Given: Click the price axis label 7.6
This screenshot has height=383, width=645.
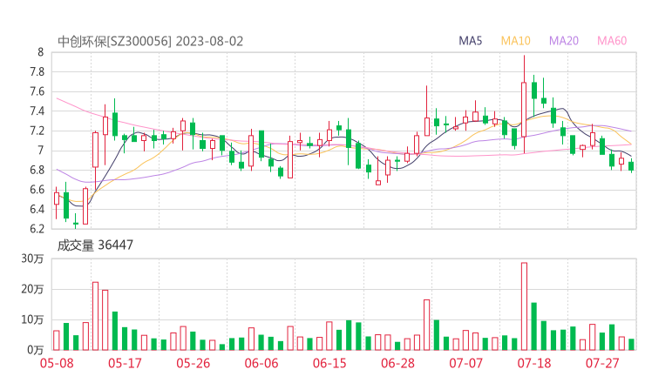Looking at the screenshot, I should pyautogui.click(x=37, y=91).
